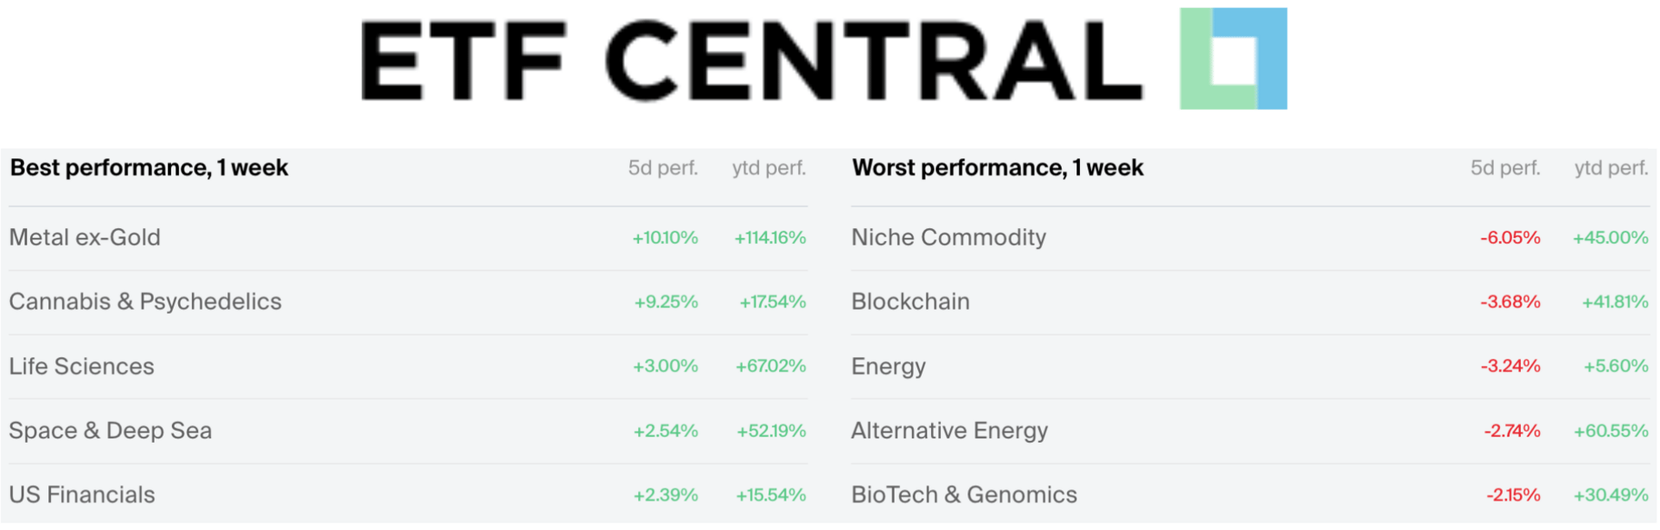Open the Energy category row

click(x=888, y=367)
